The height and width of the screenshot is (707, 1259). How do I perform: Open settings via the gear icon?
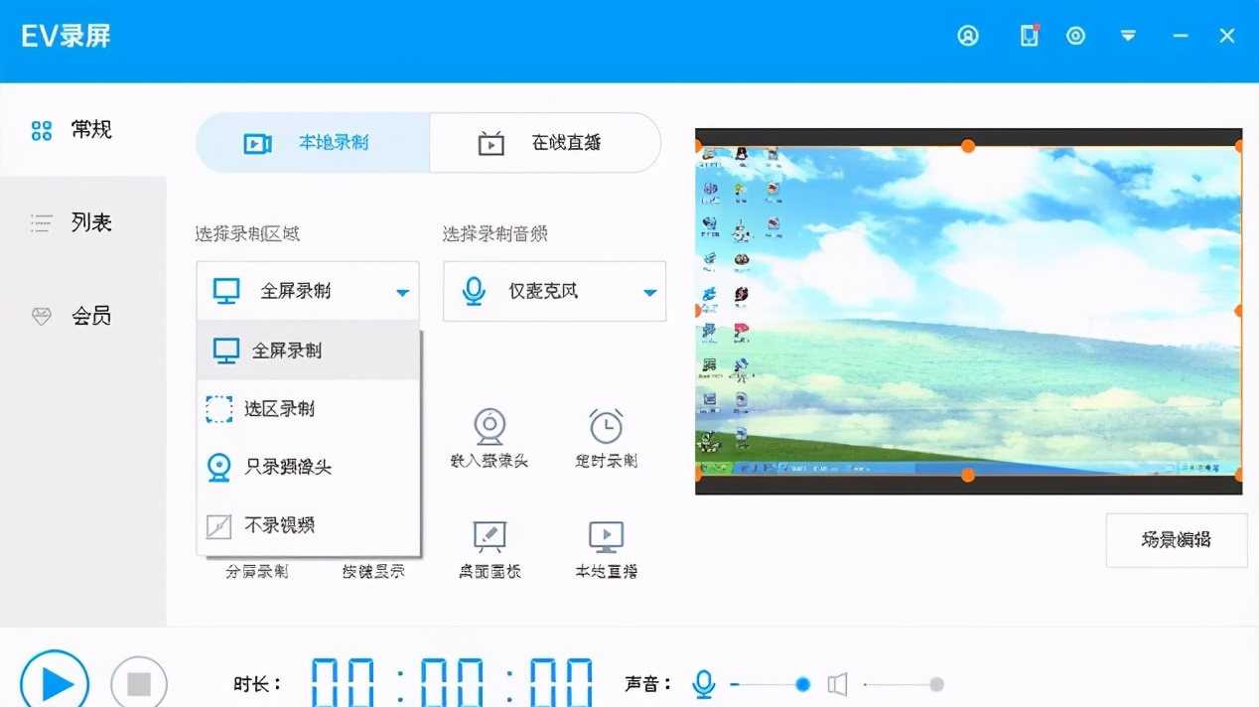[x=1075, y=35]
